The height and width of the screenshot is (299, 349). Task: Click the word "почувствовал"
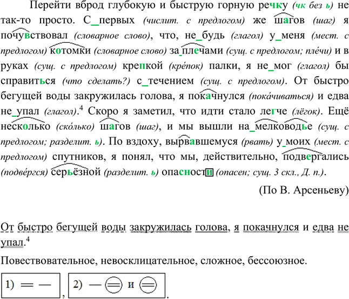click(x=34, y=36)
